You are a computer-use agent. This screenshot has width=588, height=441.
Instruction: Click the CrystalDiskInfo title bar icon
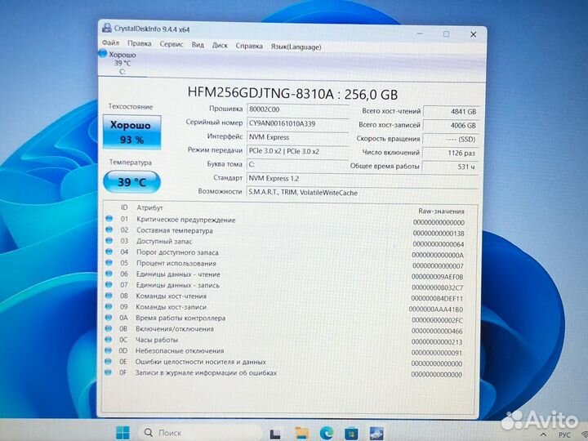click(x=107, y=28)
